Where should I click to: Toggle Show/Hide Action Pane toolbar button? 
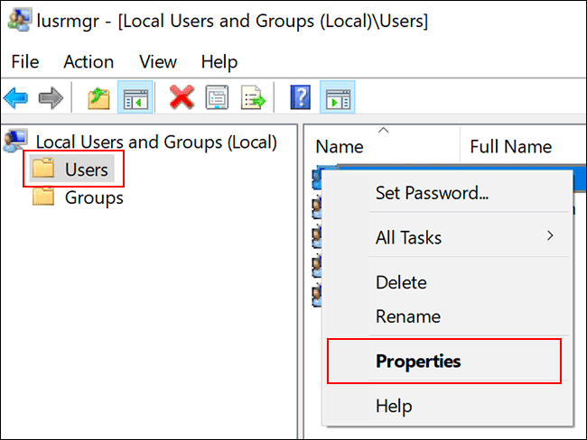(x=337, y=97)
